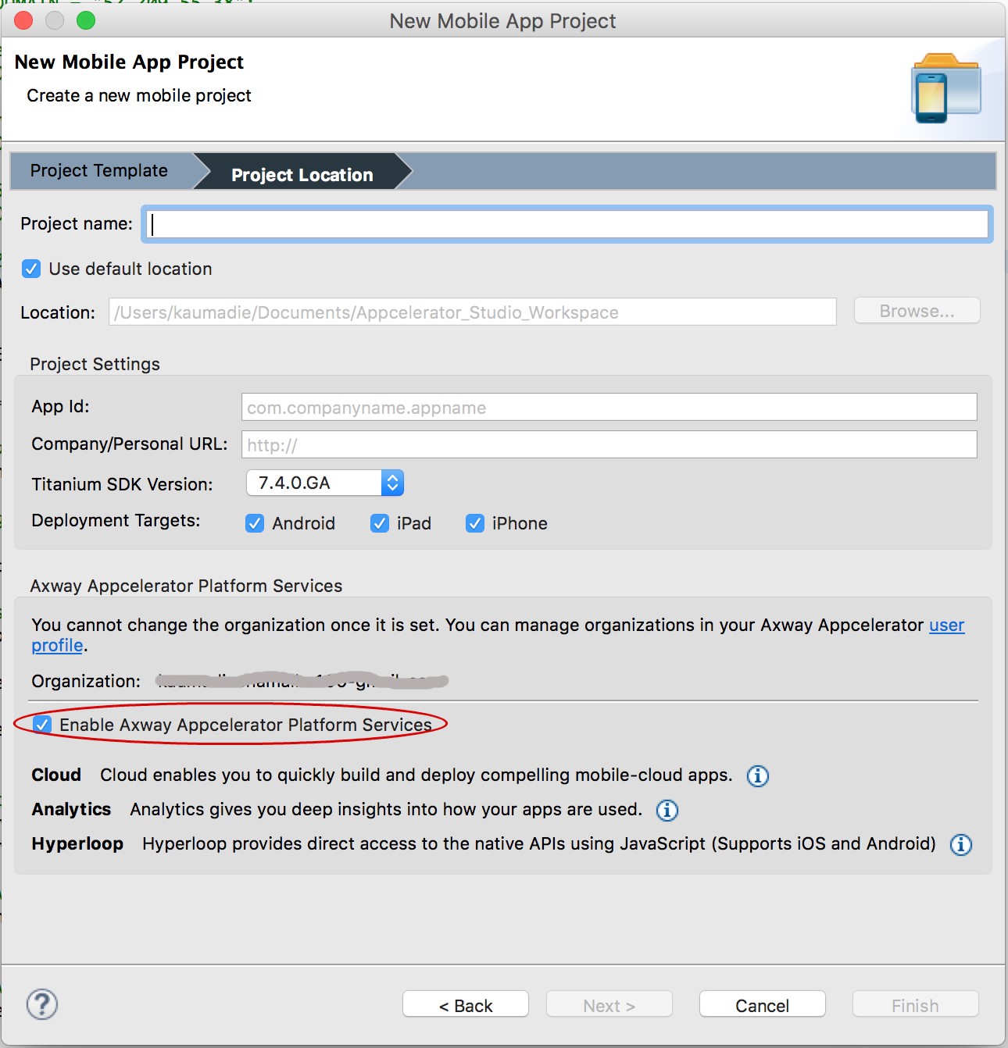The width and height of the screenshot is (1008, 1048).
Task: Uncheck Use default location checkbox
Action: click(31, 269)
